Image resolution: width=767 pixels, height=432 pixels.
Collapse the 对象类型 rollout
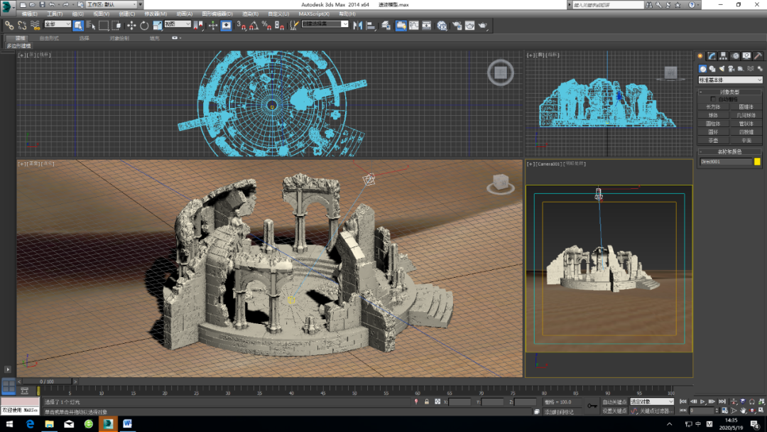[x=730, y=92]
